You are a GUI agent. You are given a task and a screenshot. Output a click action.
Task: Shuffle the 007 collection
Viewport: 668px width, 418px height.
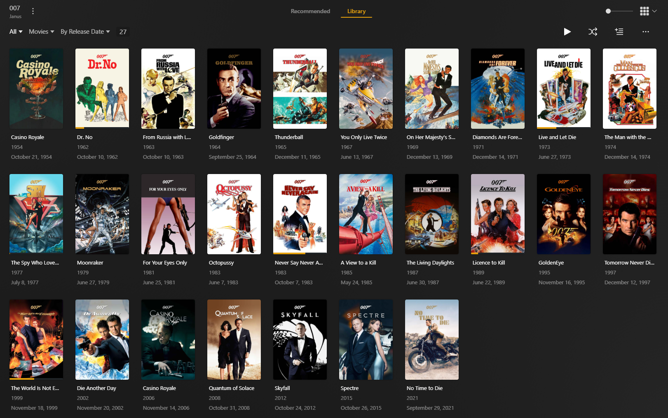click(x=593, y=32)
